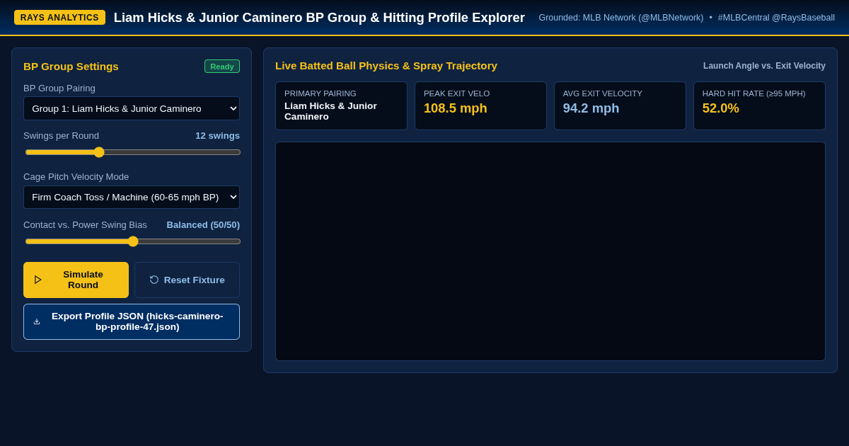
Task: Adjust the Swings per Round slider
Action: (133, 152)
